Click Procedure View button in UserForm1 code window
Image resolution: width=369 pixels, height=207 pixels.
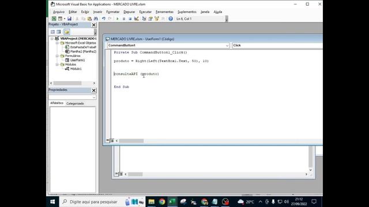point(108,140)
